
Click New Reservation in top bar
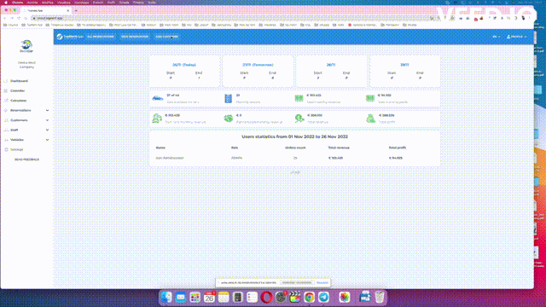point(135,37)
